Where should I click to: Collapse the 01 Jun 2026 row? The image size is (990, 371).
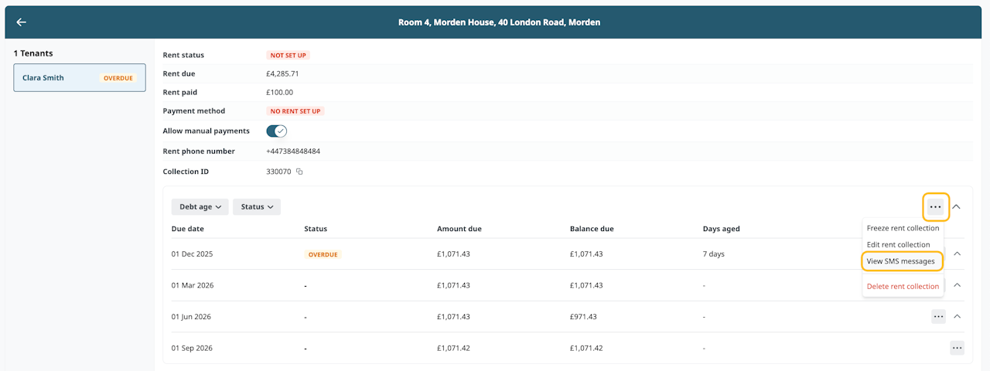[957, 316]
